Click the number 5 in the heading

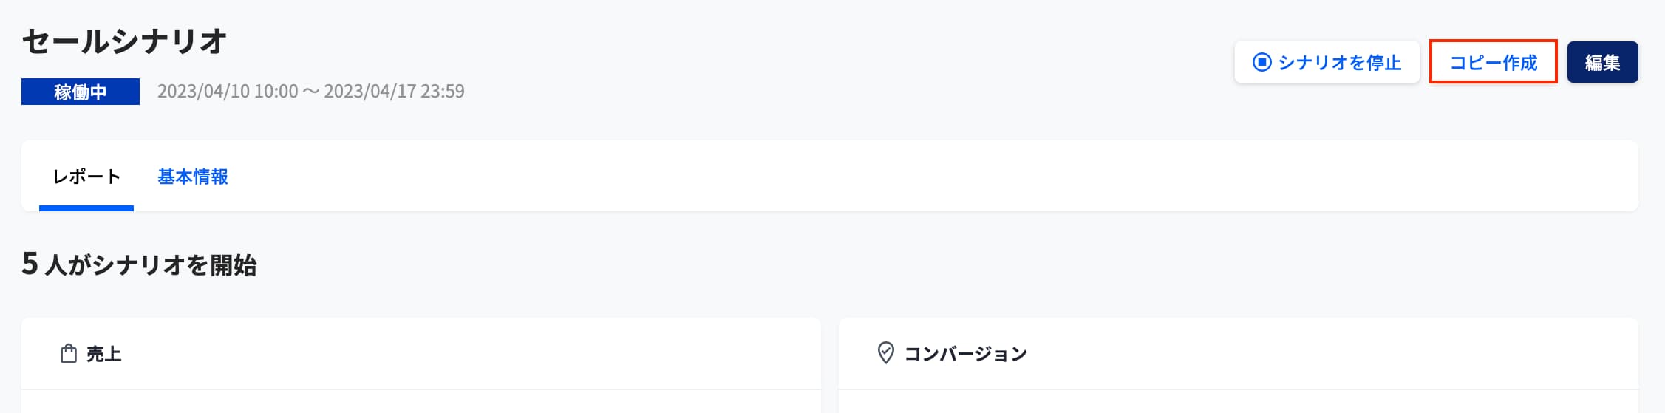(30, 264)
